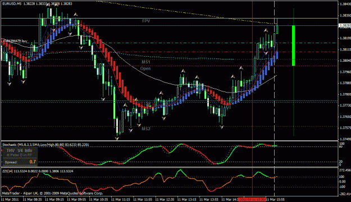The image size is (351, 202).
Task: Click the EURUSD,M5 chart title text
Action: pos(38,4)
